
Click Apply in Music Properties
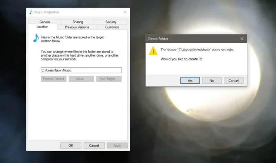click(117, 145)
